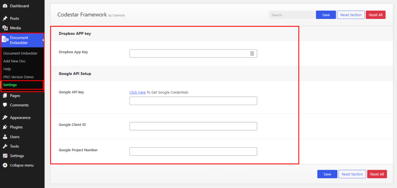397x188 pixels.
Task: Click the 'by Codestar' subtitle text
Action: click(117, 16)
